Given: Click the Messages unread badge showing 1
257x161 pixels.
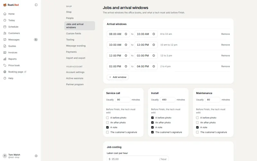Looking at the screenshot, I should [36, 40].
